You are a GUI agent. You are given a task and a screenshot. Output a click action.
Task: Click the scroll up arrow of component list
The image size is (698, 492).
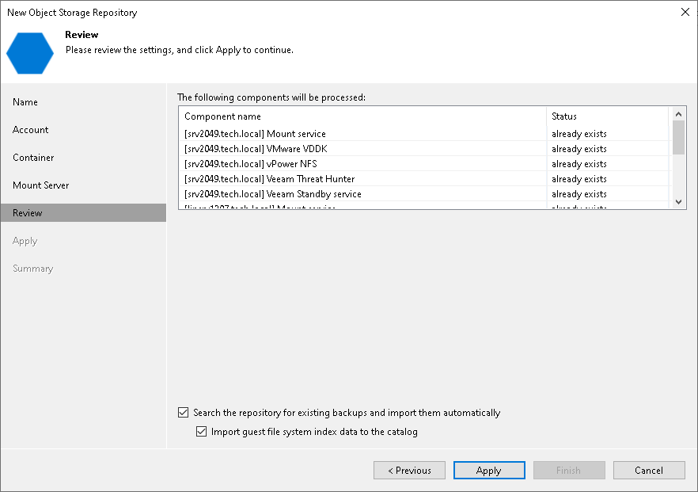[x=678, y=114]
